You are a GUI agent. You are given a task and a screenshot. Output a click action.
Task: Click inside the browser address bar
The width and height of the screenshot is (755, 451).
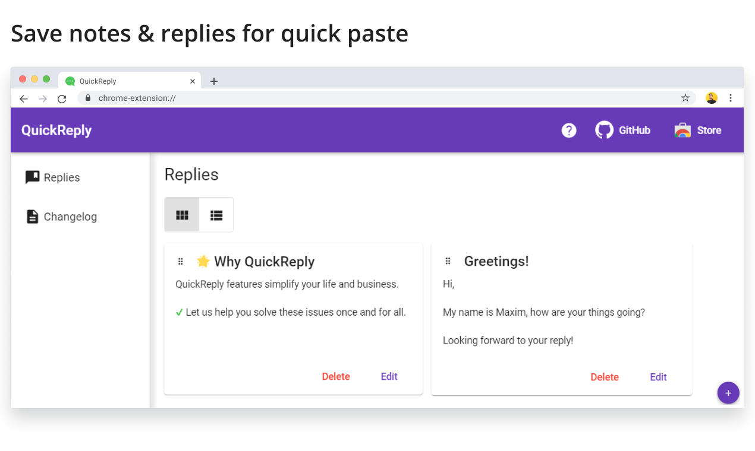(238, 98)
